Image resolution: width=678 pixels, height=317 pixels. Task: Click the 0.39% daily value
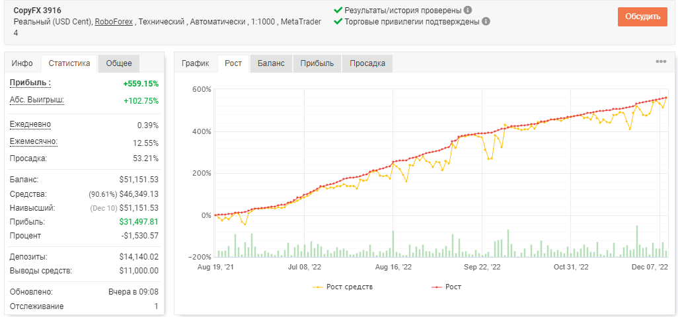[148, 125]
